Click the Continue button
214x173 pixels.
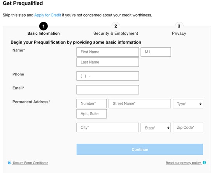(140, 149)
